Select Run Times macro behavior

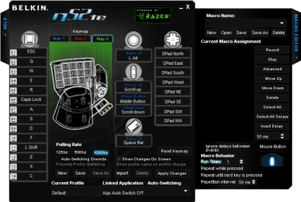[x=211, y=162]
